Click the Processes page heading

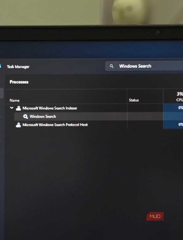click(19, 82)
